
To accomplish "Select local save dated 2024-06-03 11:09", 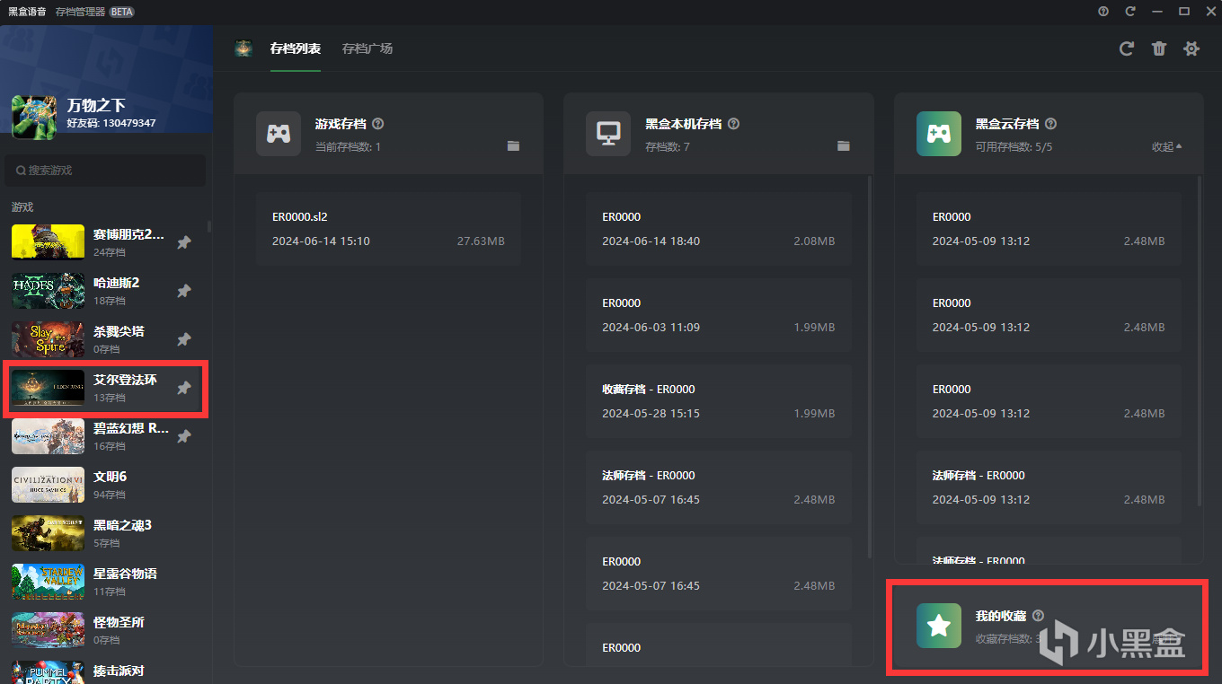I will pos(718,315).
